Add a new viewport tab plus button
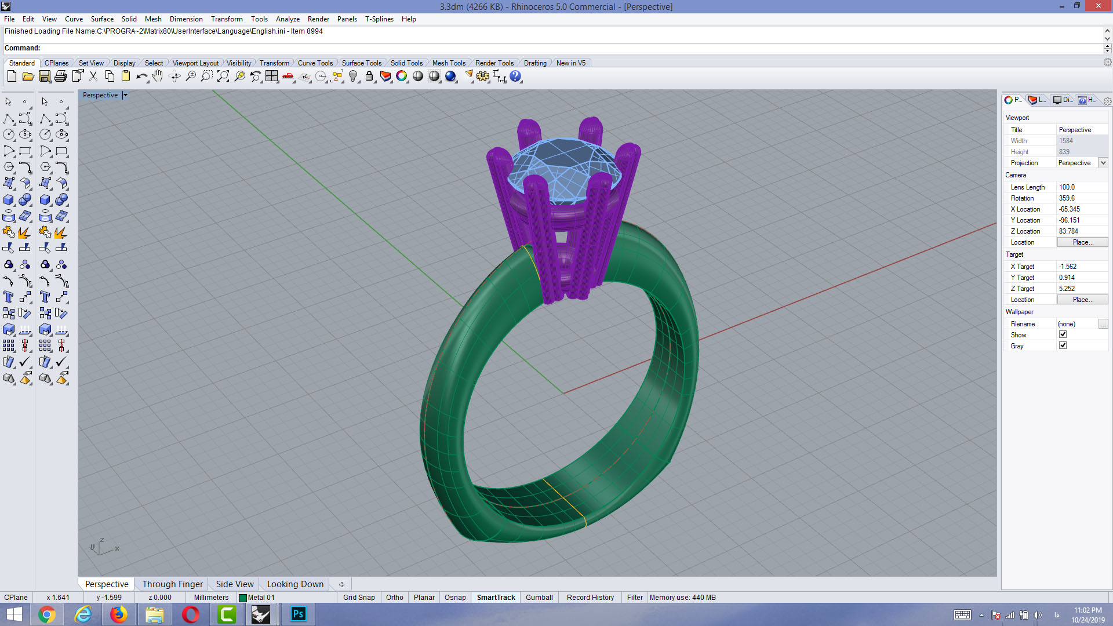1113x626 pixels. pyautogui.click(x=341, y=584)
